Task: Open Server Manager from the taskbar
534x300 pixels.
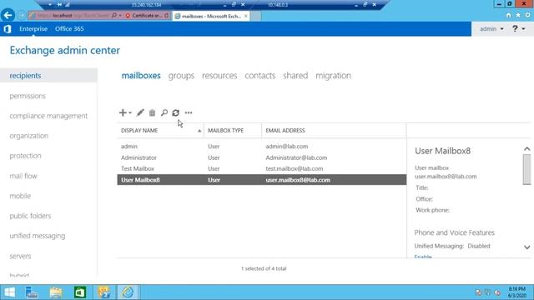Action: pos(32,292)
